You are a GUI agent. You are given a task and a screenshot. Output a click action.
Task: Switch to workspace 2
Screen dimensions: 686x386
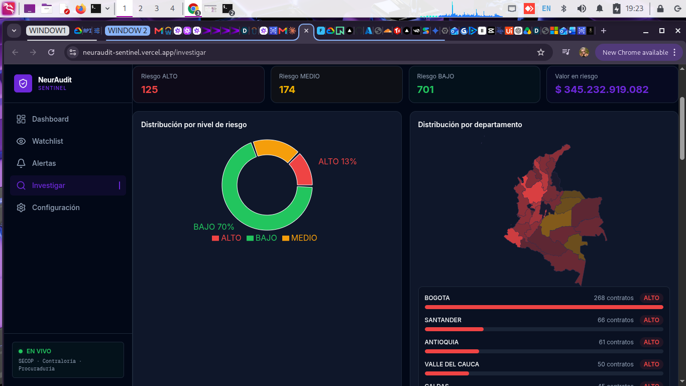(x=140, y=9)
